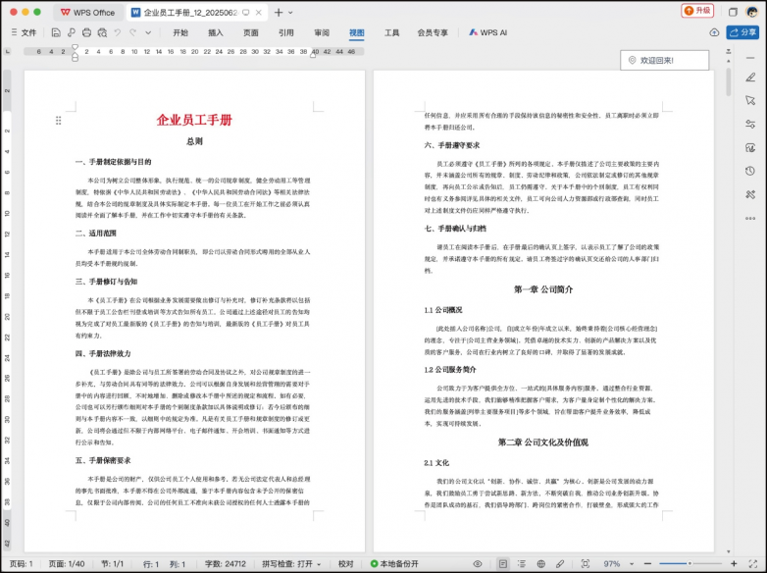Screen dimensions: 767x573
Task: Switch to page layout view in status bar
Action: tap(502, 564)
